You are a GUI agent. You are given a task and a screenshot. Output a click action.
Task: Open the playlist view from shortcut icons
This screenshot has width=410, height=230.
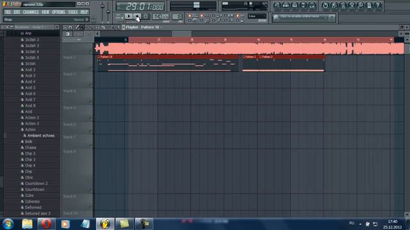(x=277, y=6)
